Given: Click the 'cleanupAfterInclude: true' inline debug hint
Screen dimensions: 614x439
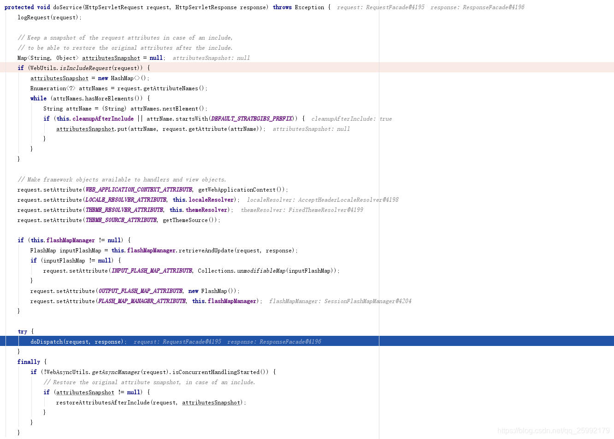Looking at the screenshot, I should [352, 119].
